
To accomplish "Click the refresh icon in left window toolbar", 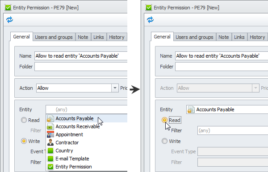I will pos(9,20).
